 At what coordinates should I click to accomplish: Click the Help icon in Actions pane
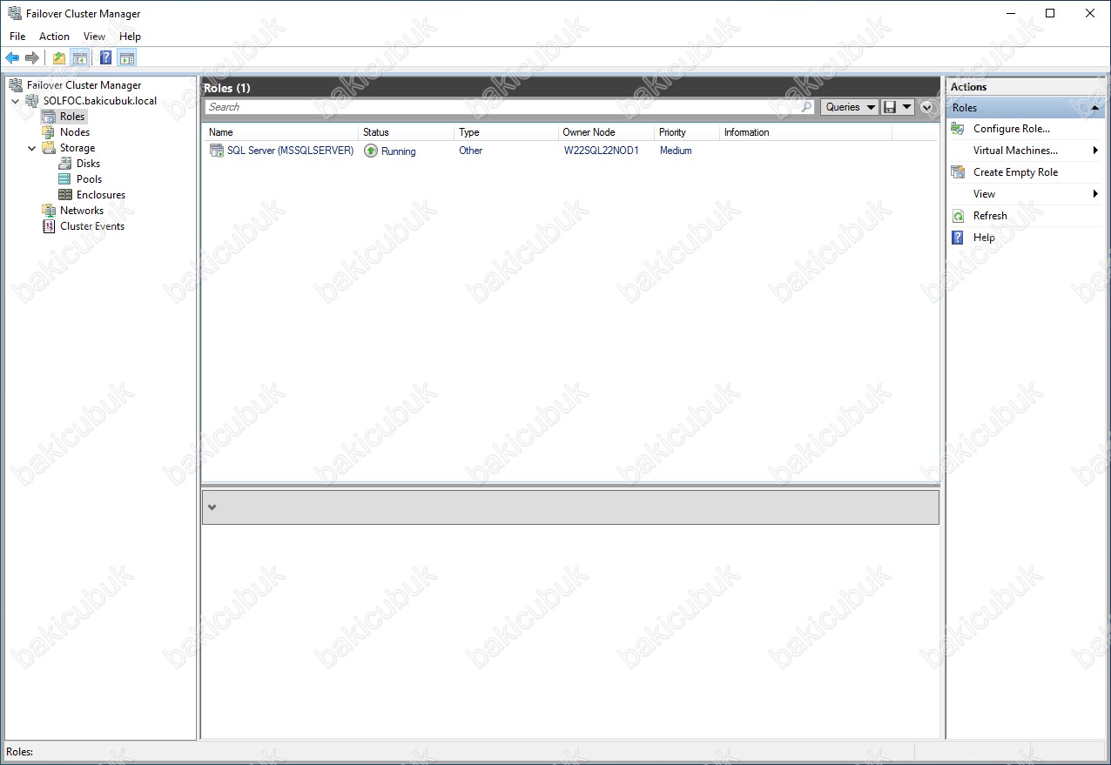958,238
